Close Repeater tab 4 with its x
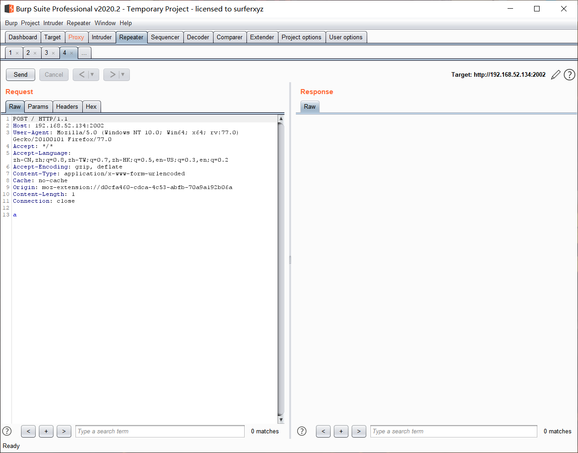The height and width of the screenshot is (453, 578). 71,53
